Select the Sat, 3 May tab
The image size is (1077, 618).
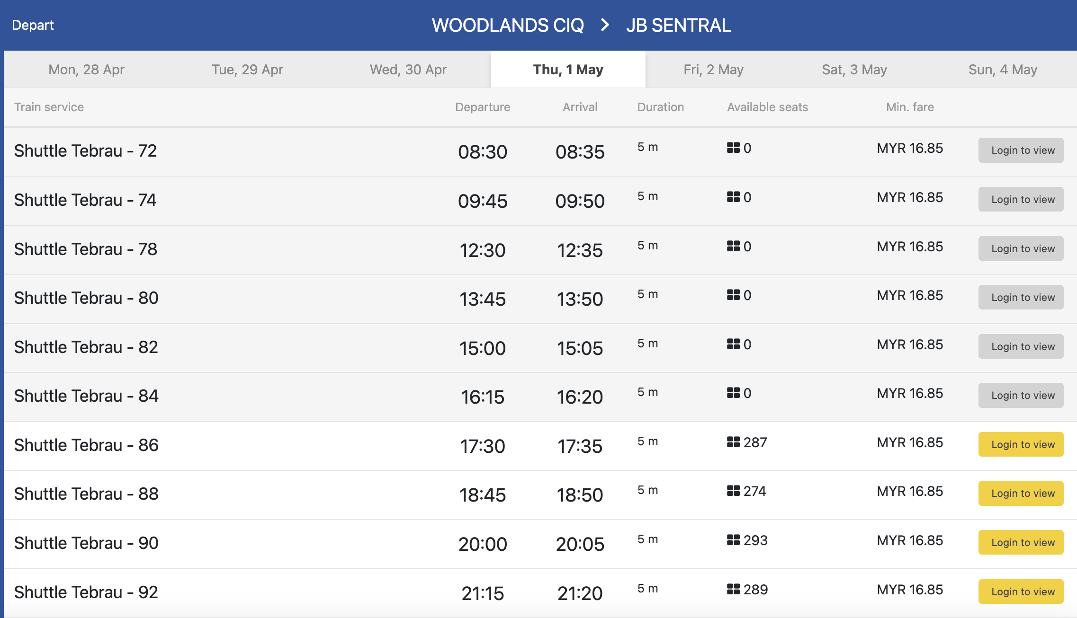coord(854,70)
